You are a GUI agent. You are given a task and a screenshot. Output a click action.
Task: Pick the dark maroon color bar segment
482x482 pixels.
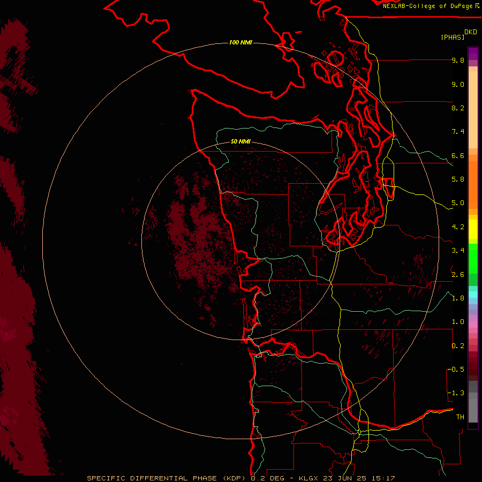473,369
